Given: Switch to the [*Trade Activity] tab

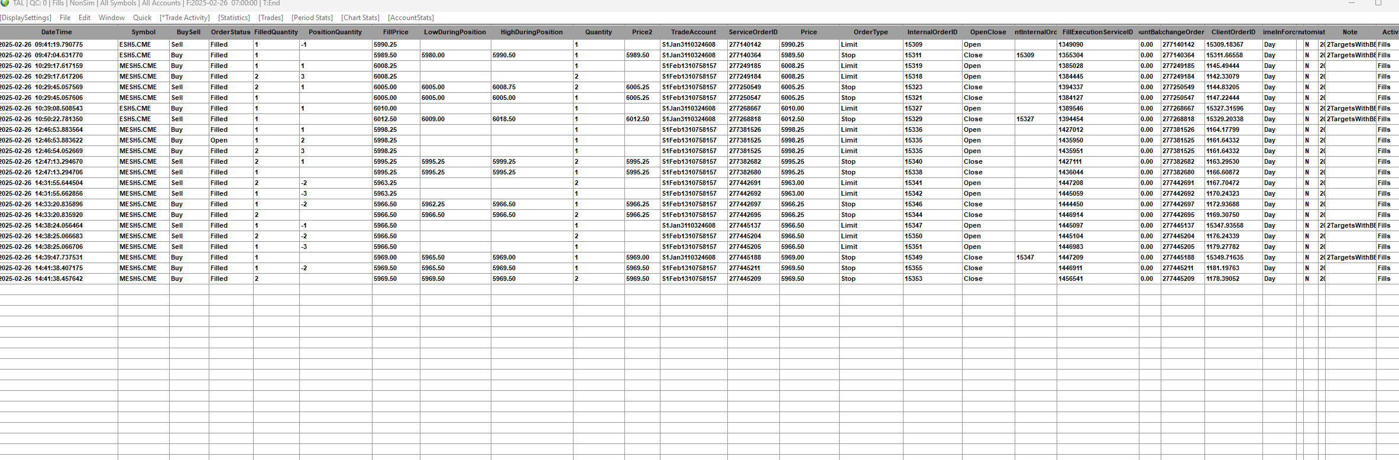Looking at the screenshot, I should 184,18.
